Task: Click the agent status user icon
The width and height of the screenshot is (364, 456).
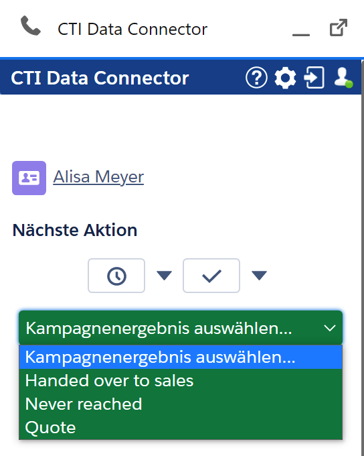Action: coord(343,78)
